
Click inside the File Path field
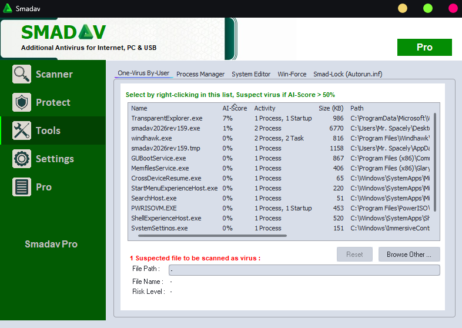click(x=304, y=270)
